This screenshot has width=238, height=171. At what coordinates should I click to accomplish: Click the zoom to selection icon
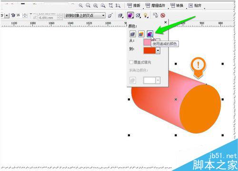pos(103,6)
